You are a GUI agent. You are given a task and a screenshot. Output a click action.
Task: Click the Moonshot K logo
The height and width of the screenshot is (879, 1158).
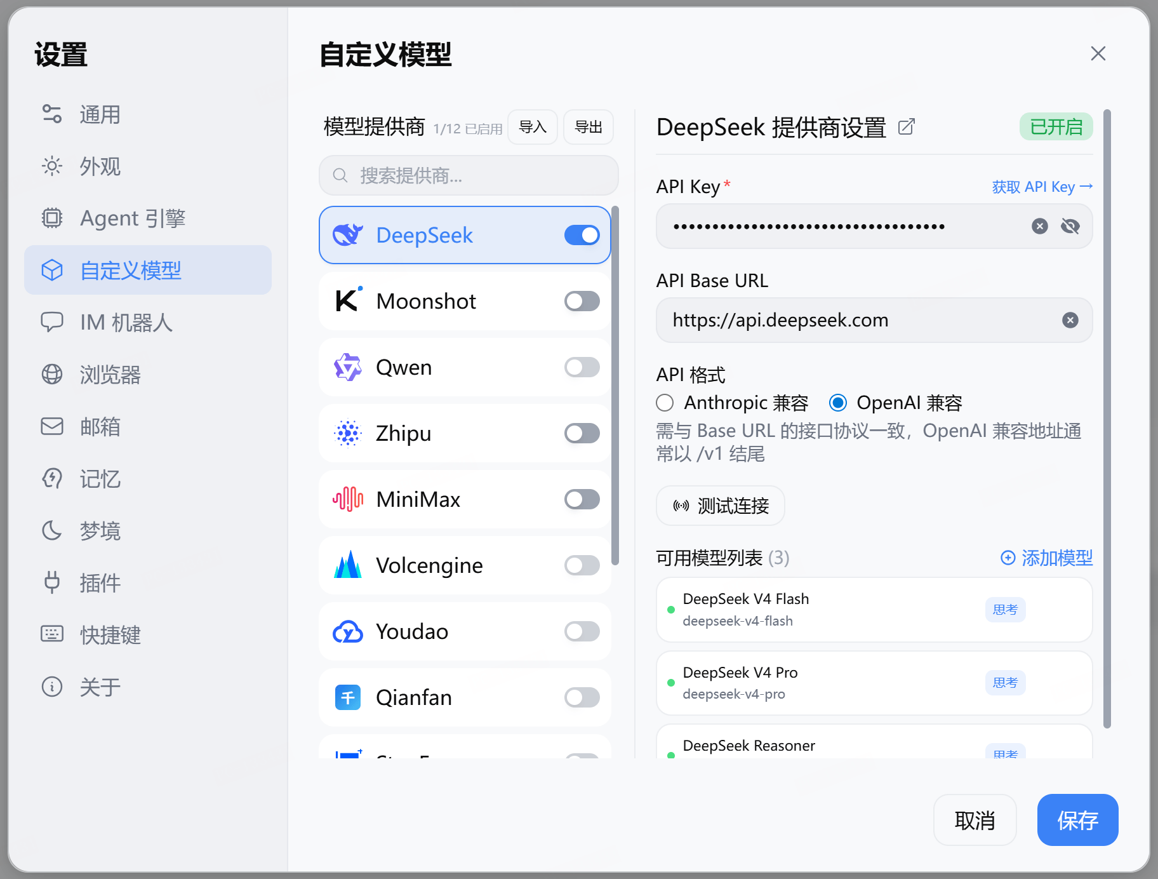click(348, 300)
